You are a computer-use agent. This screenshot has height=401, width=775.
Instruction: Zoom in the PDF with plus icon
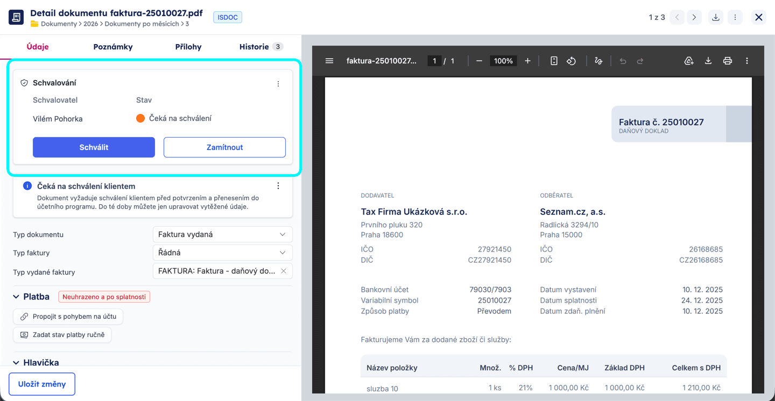pos(527,61)
